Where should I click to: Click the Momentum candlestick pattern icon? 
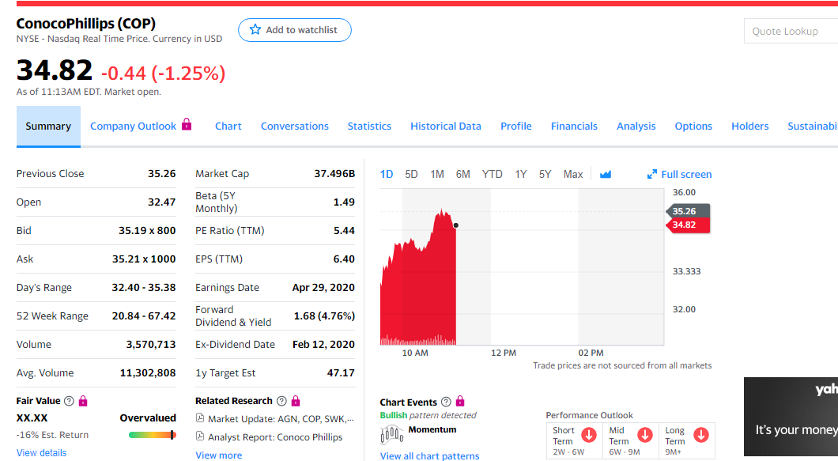(393, 435)
